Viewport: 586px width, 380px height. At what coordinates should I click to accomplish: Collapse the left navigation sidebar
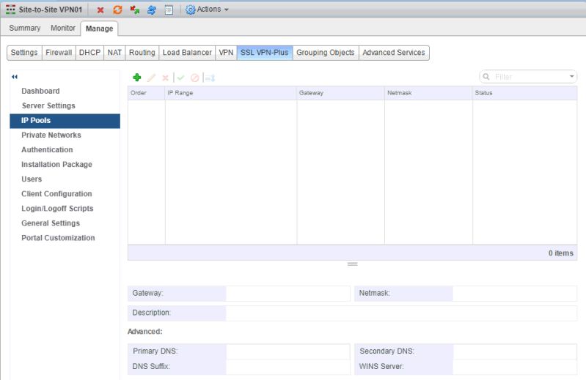tap(15, 77)
